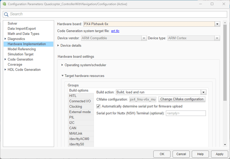
Task: Minimize the Configuration Parameters window
Action: 200,4
